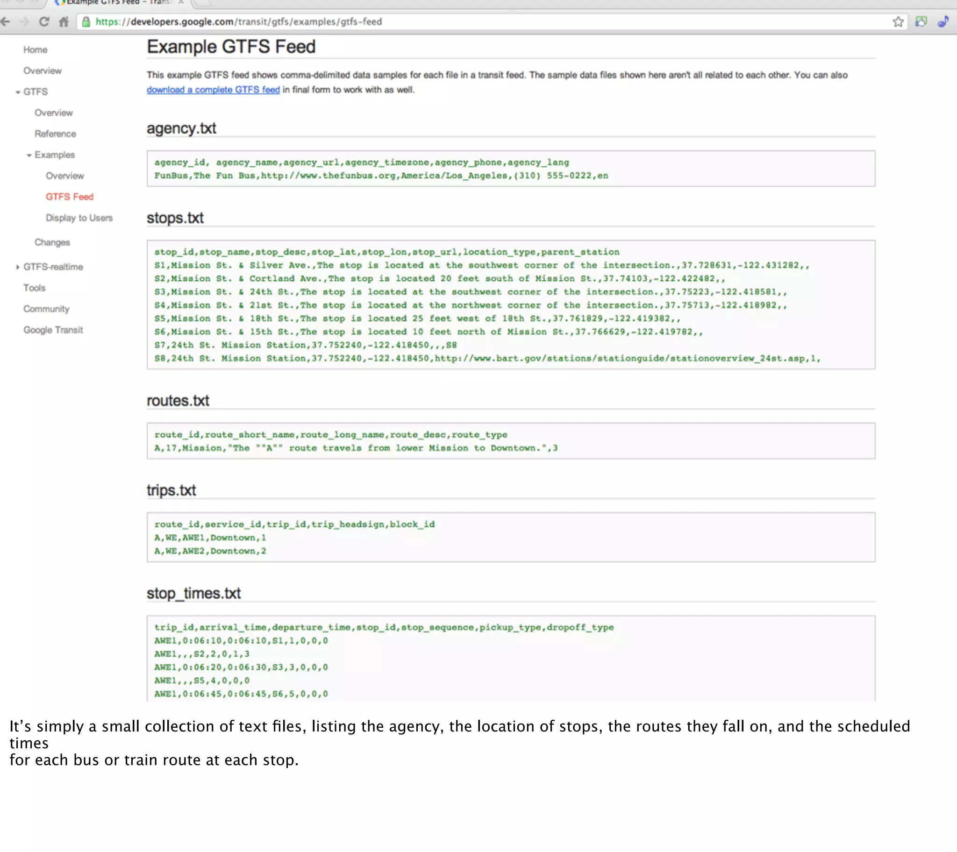
Task: Click the S1 Mission St. & Silver Ave. row
Action: pyautogui.click(x=482, y=265)
